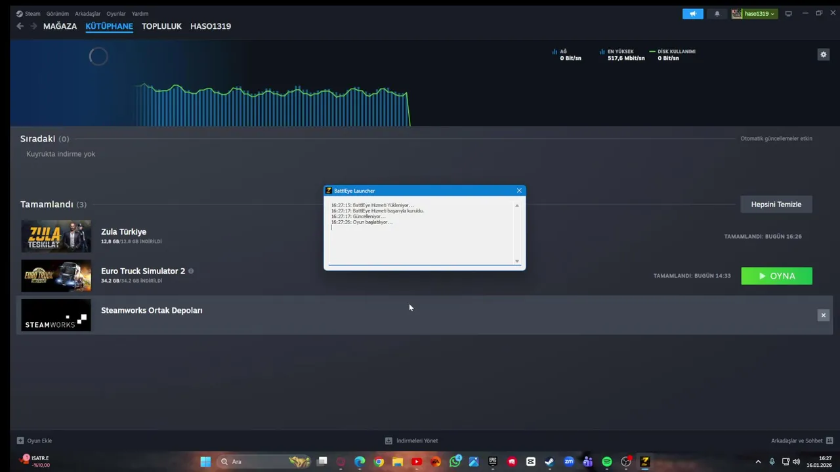Open Microsoft Edge from taskbar

[360, 462]
